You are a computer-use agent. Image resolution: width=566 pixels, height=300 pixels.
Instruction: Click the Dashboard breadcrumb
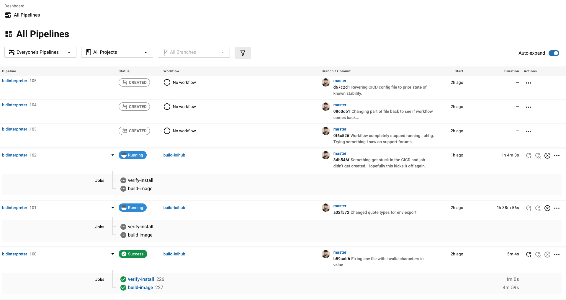(14, 6)
